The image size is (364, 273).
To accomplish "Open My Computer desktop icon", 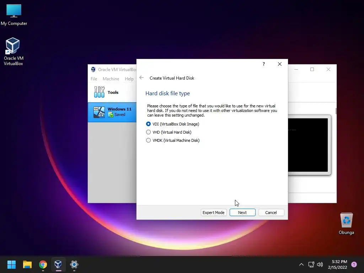I will (14, 15).
